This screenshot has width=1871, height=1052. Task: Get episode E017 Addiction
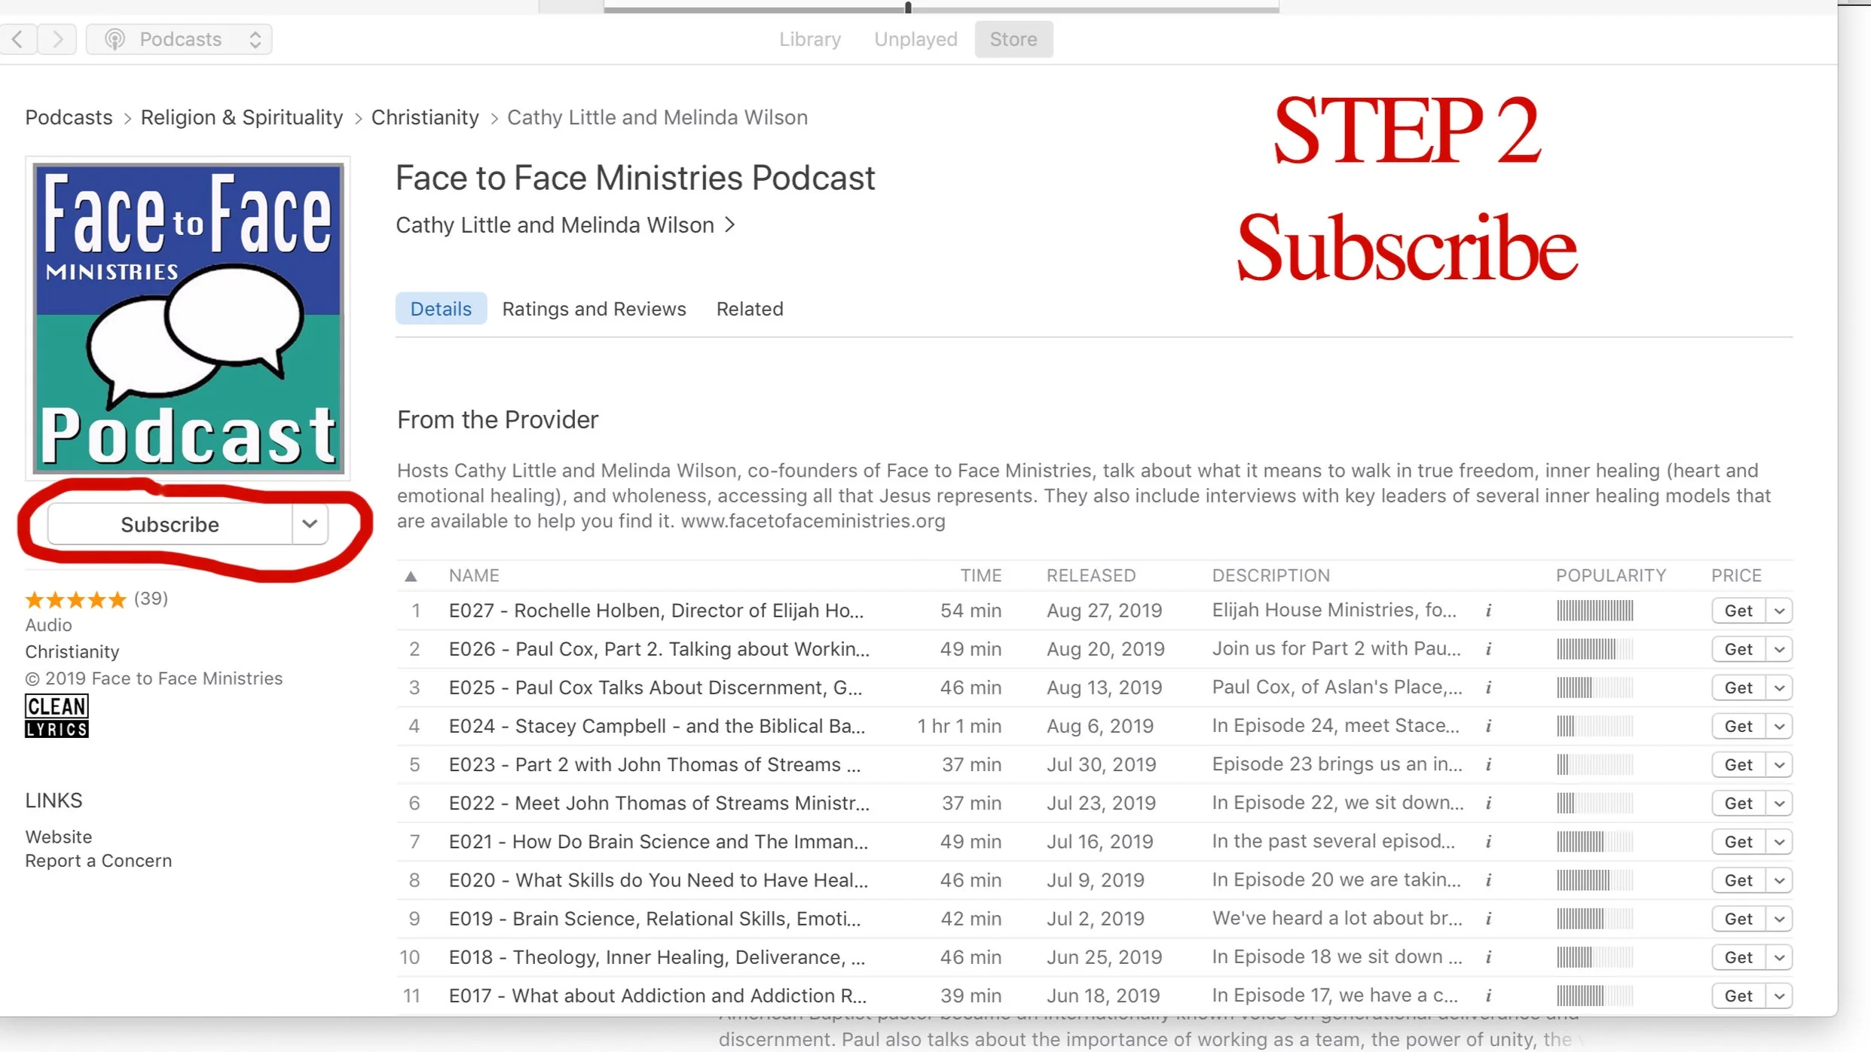(x=1738, y=996)
